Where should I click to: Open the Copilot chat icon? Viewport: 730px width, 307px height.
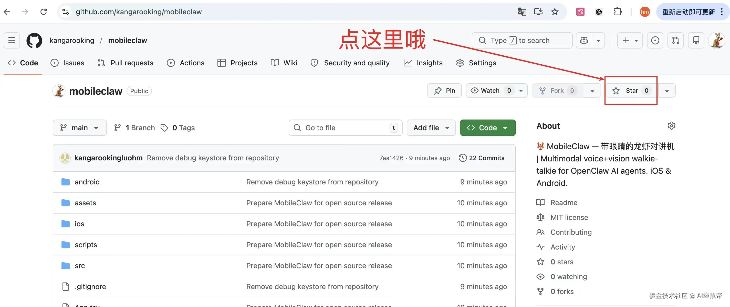pyautogui.click(x=584, y=40)
